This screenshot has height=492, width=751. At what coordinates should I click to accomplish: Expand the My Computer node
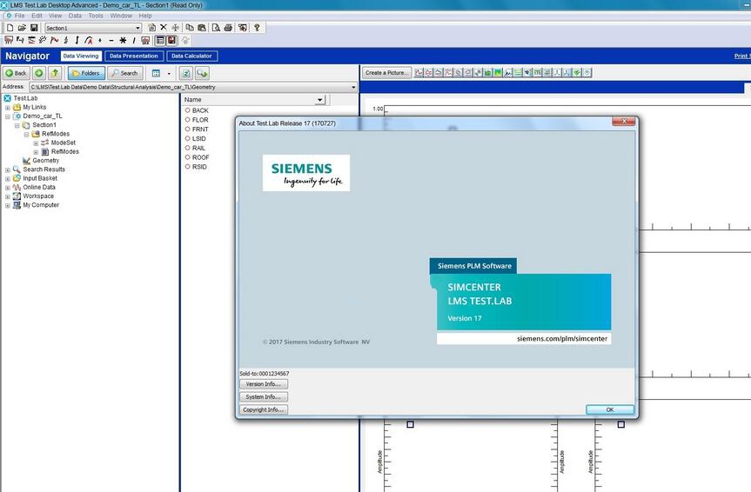[x=8, y=205]
